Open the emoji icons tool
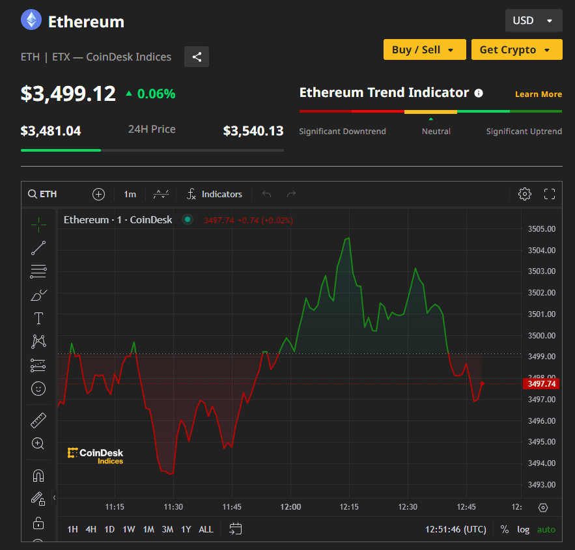Viewport: 575px width, 550px height. 38,389
